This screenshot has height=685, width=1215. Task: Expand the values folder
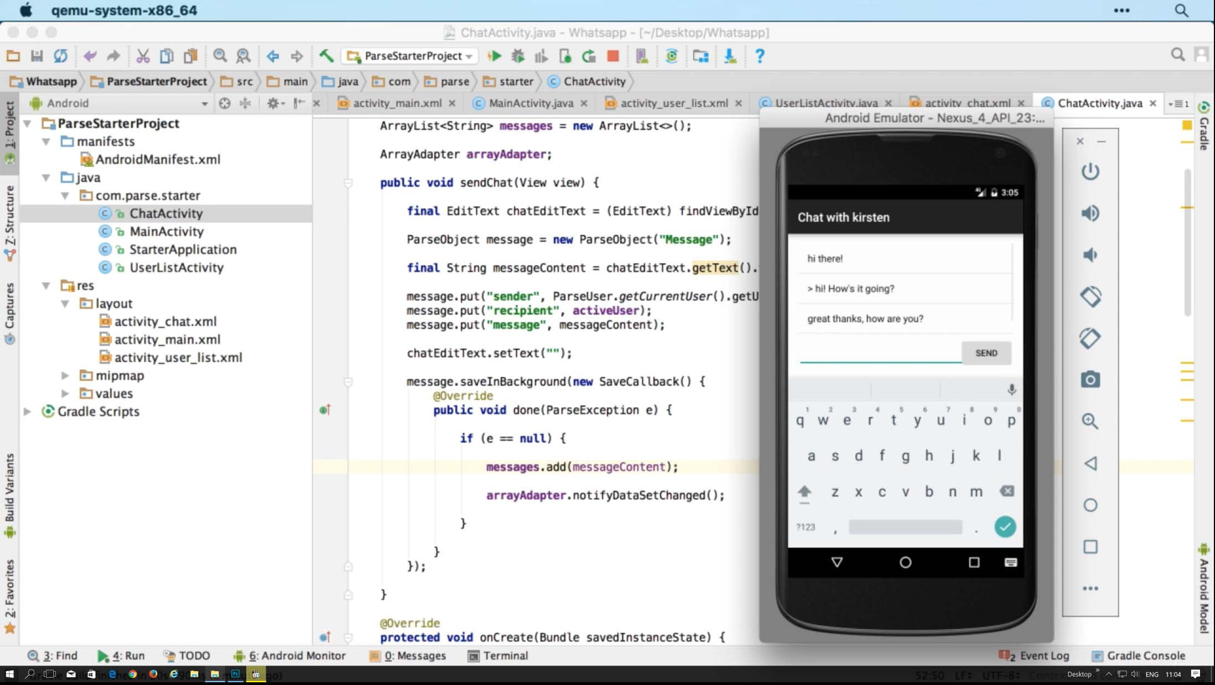click(65, 394)
